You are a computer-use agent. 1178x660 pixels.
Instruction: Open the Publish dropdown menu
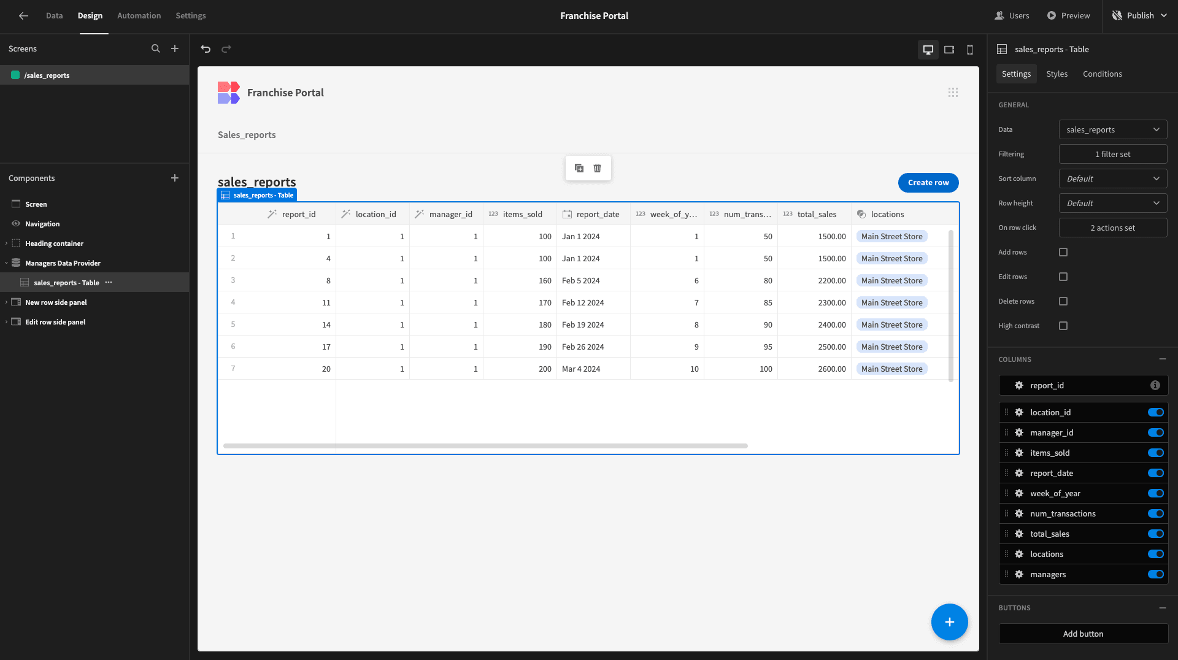point(1140,16)
